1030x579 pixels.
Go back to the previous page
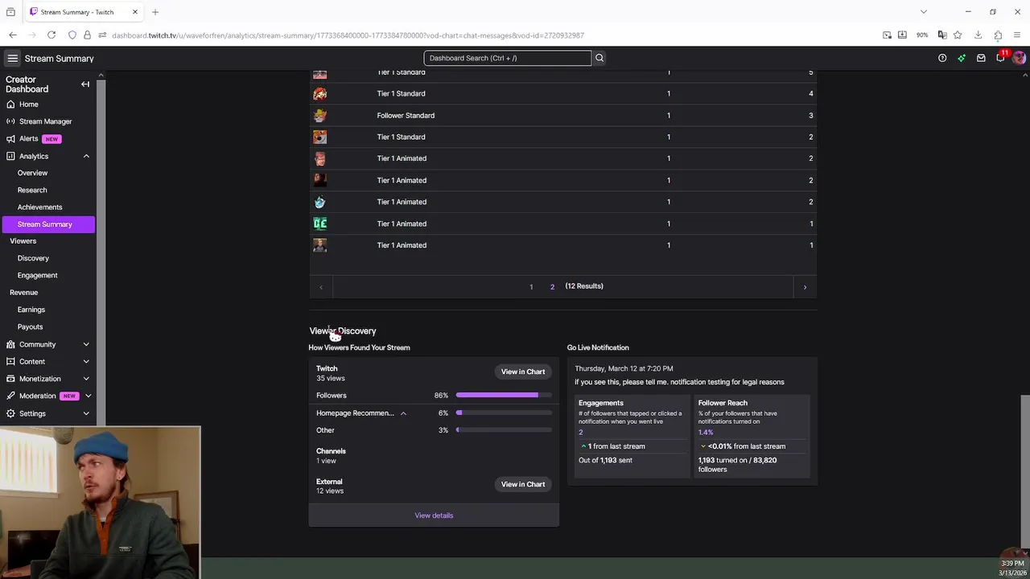tap(13, 35)
